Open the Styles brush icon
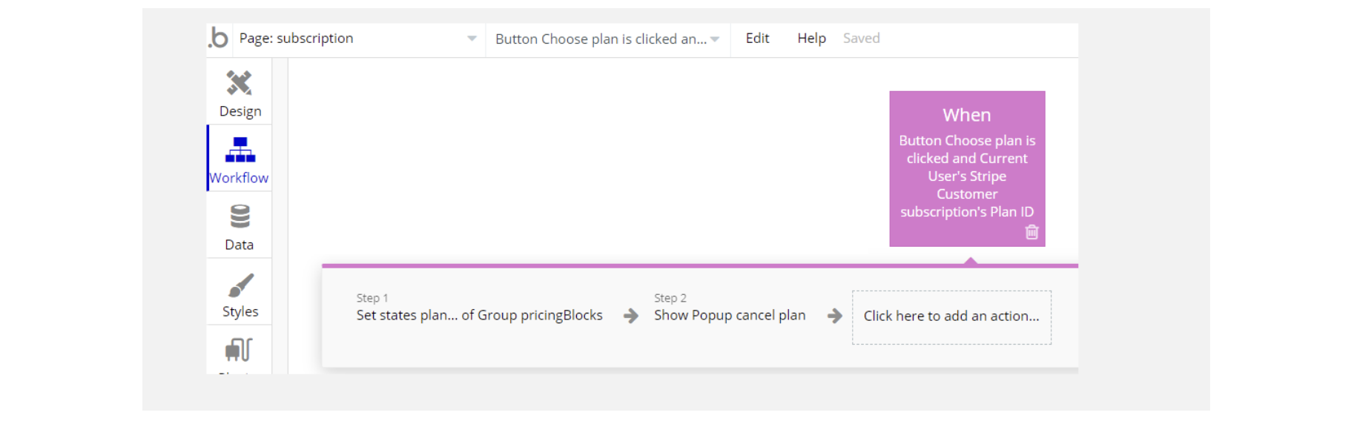The height and width of the screenshot is (421, 1357). (x=240, y=285)
